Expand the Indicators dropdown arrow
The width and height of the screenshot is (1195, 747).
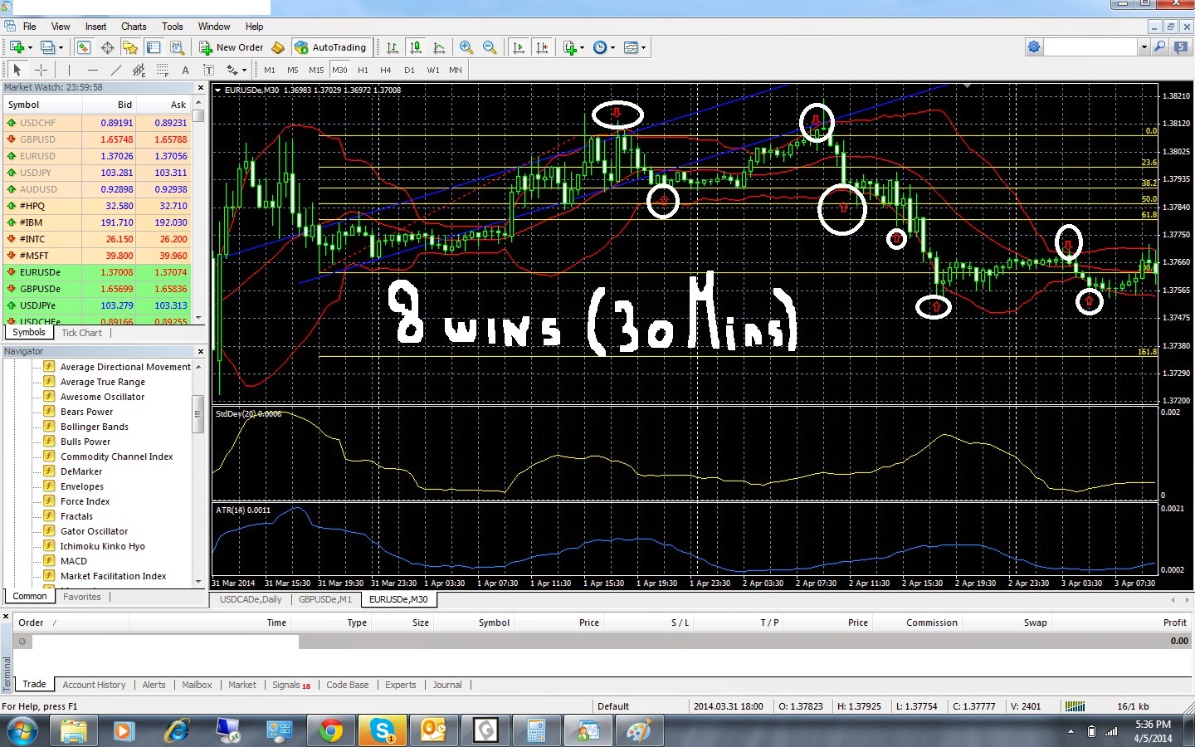[x=583, y=47]
